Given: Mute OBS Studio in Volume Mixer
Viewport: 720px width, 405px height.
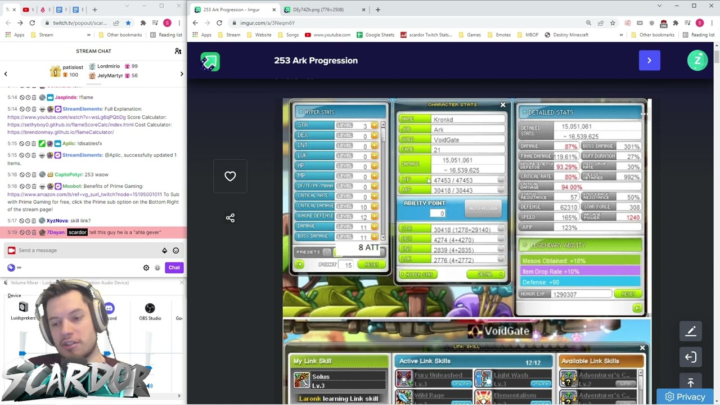Looking at the screenshot, I should click(150, 386).
